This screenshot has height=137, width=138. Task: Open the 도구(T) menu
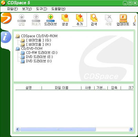[x=42, y=9]
